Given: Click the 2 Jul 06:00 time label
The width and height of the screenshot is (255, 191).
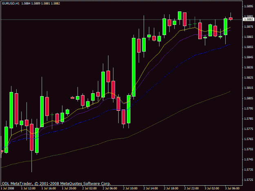Looking at the screenshot, I should 110,189.
